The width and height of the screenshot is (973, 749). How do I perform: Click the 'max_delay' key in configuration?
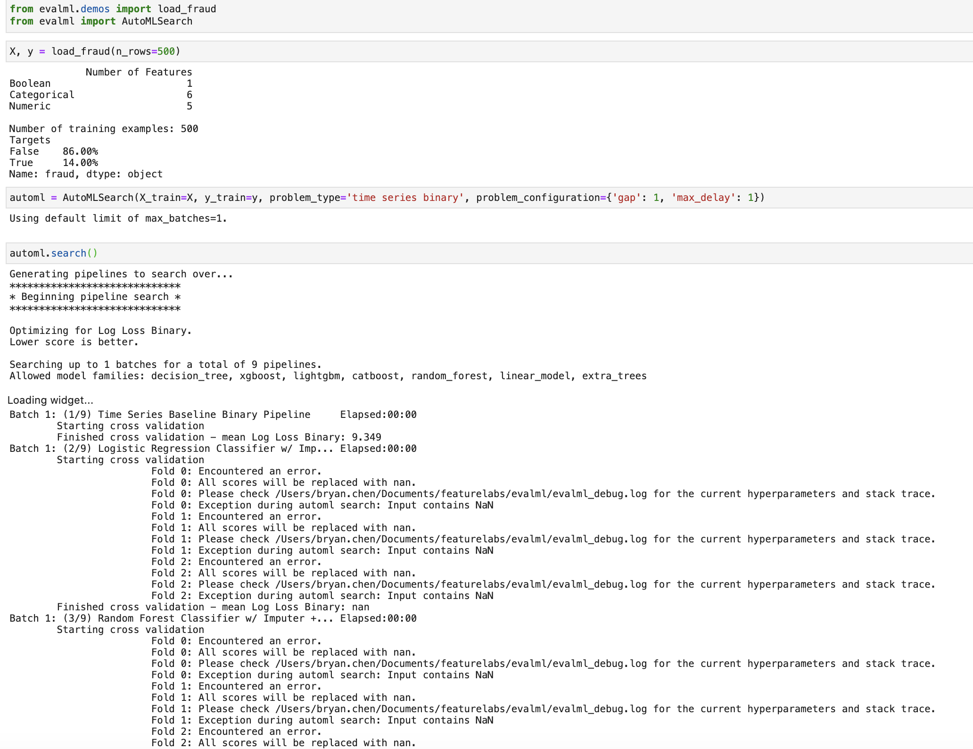pyautogui.click(x=703, y=198)
